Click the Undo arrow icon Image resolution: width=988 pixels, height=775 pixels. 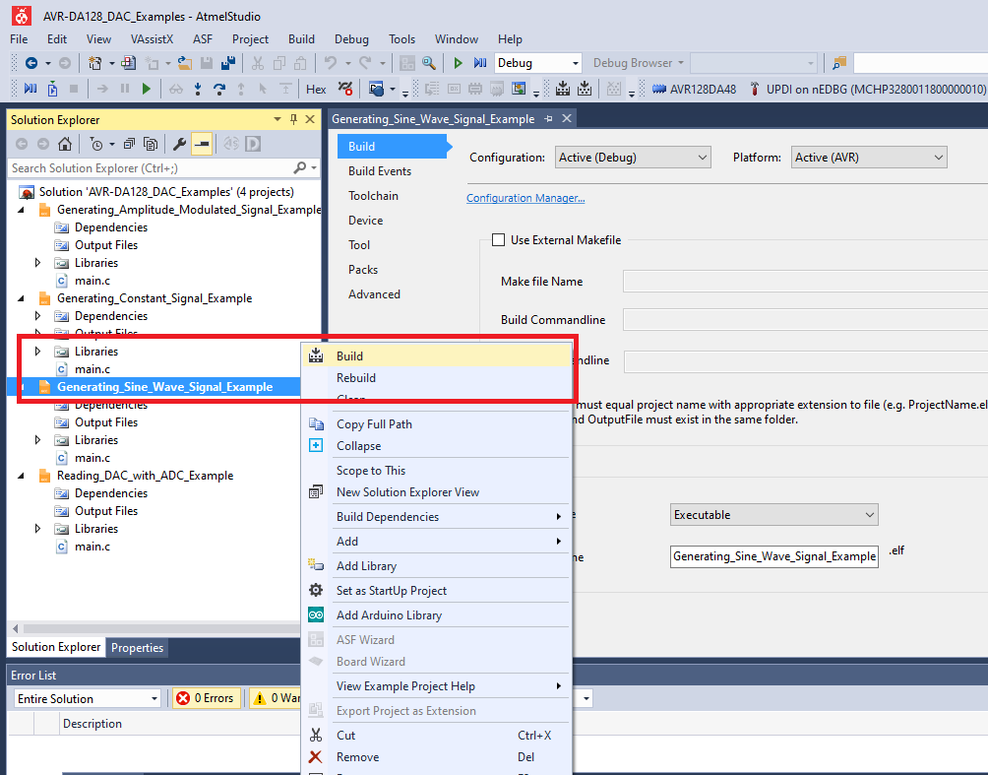coord(331,63)
